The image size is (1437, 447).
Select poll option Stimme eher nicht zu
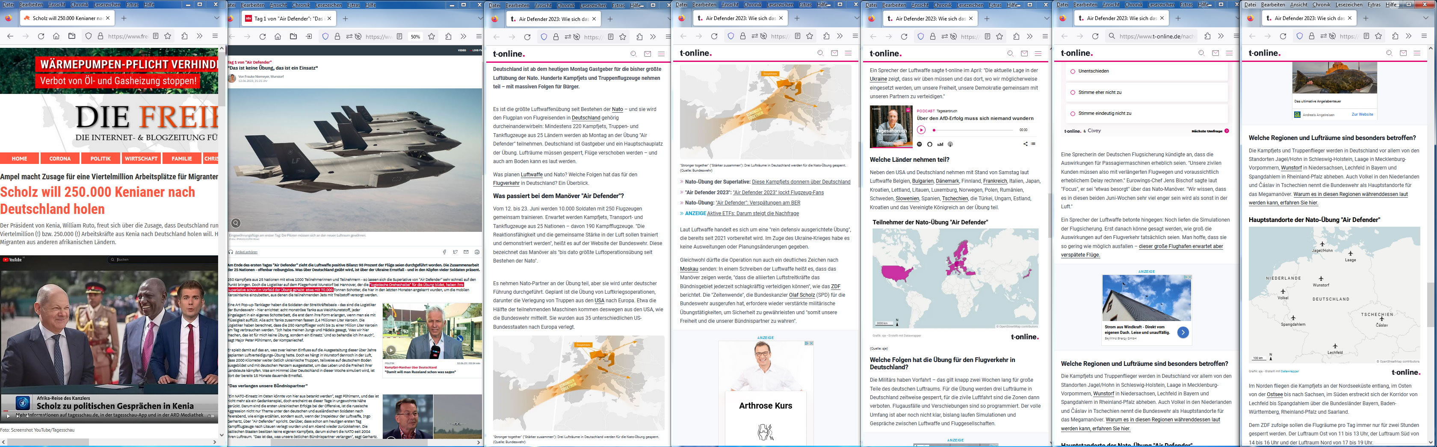(1147, 92)
